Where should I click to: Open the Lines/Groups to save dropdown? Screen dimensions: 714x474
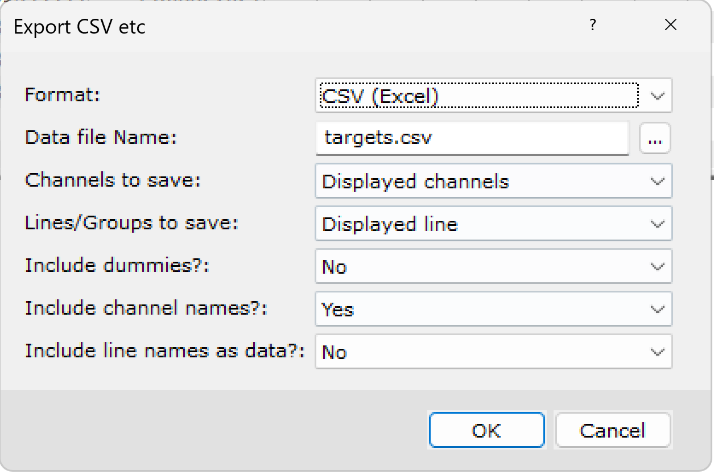pyautogui.click(x=493, y=224)
